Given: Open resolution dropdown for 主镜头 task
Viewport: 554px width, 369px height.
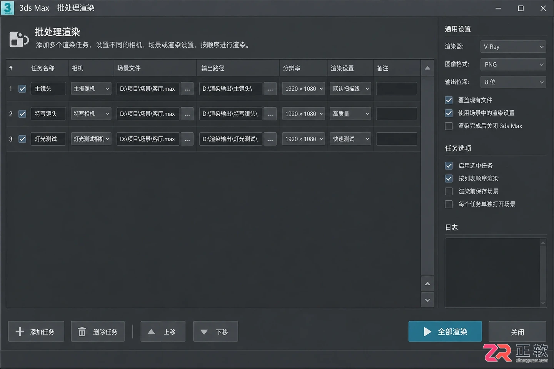Looking at the screenshot, I should point(304,89).
